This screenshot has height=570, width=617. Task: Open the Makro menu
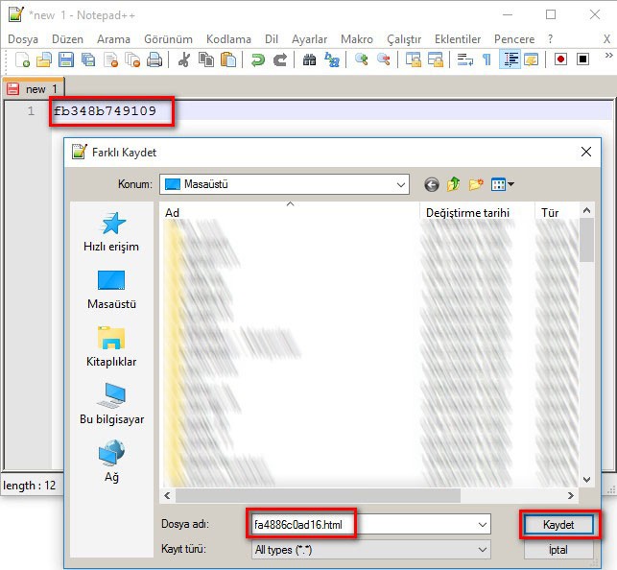point(357,39)
